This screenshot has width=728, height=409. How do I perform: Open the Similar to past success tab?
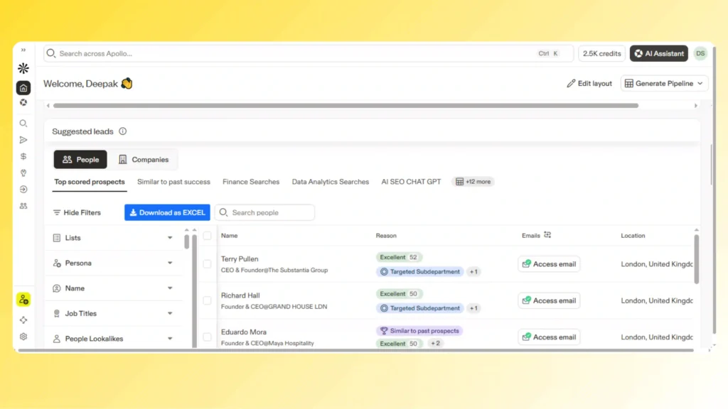[173, 182]
